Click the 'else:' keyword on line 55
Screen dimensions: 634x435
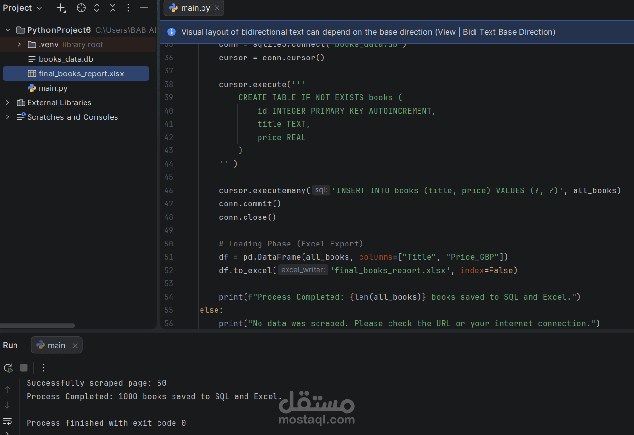[x=211, y=310]
